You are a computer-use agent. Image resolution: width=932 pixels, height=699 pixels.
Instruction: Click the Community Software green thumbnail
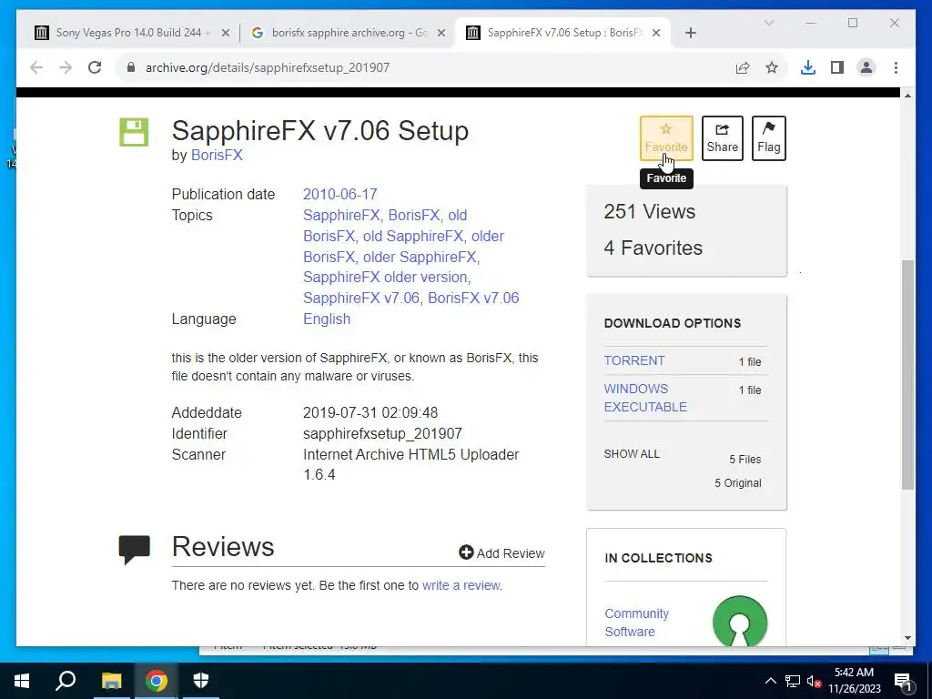[739, 621]
